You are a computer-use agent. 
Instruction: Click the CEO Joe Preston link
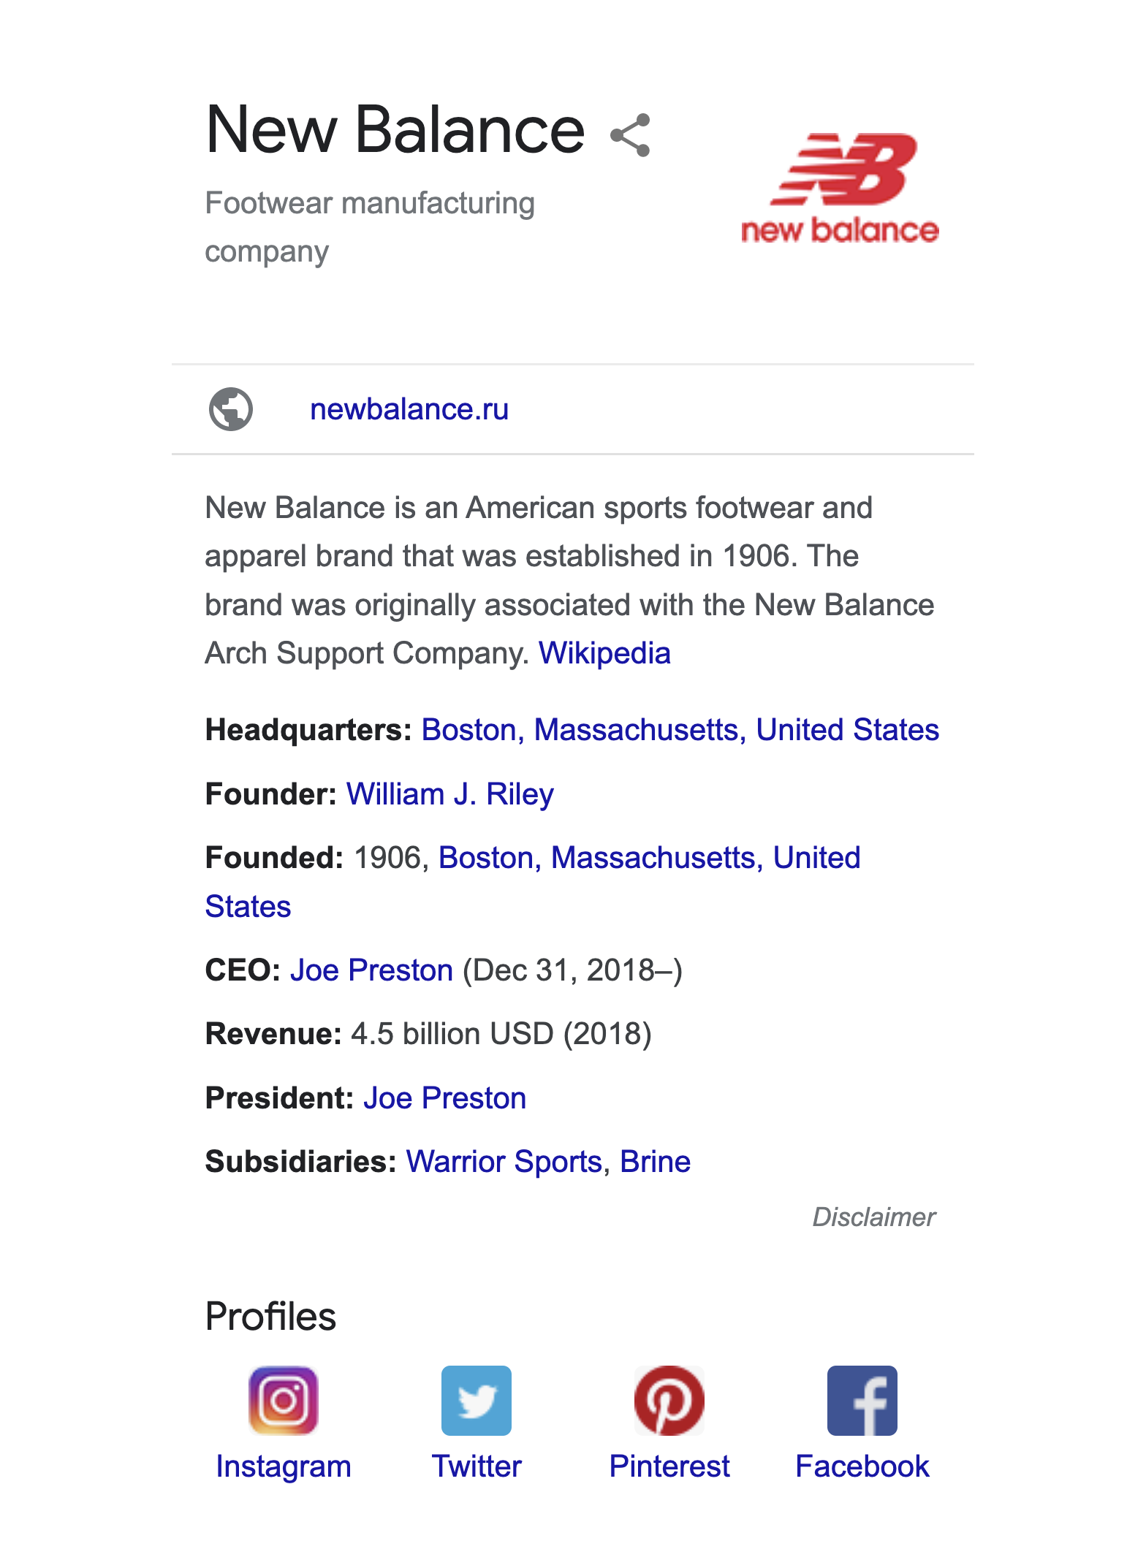click(371, 970)
